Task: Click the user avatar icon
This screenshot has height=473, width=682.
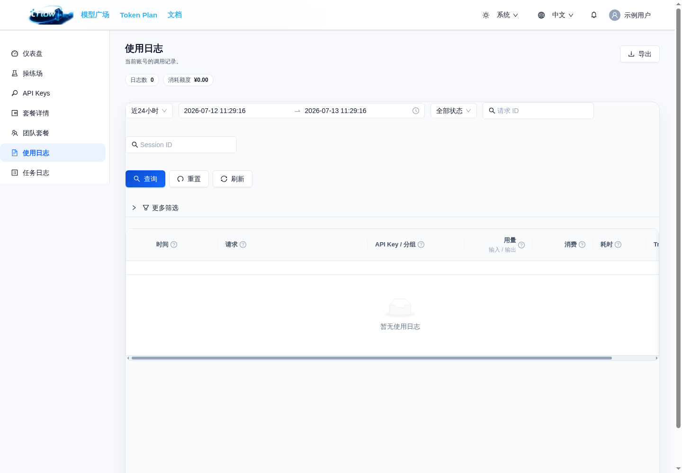Action: (615, 15)
